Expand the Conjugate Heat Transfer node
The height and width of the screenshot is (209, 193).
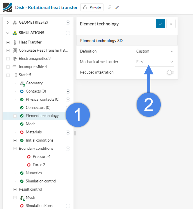pos(8,51)
